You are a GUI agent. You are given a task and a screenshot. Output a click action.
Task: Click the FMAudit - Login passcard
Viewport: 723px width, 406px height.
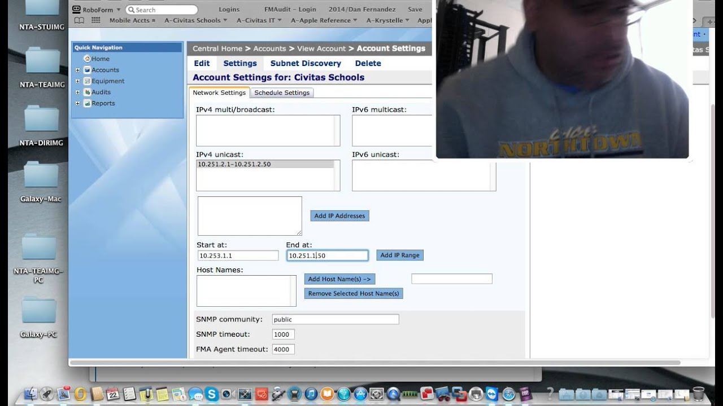pyautogui.click(x=290, y=10)
